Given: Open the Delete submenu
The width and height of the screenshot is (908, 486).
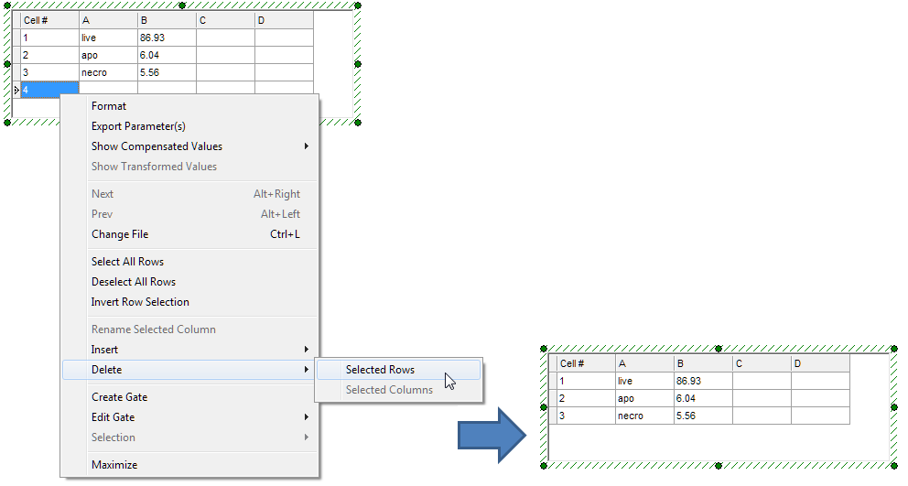Looking at the screenshot, I should [x=106, y=370].
